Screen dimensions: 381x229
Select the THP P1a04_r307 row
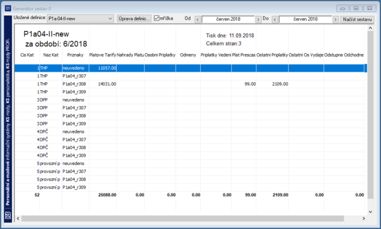coord(189,76)
